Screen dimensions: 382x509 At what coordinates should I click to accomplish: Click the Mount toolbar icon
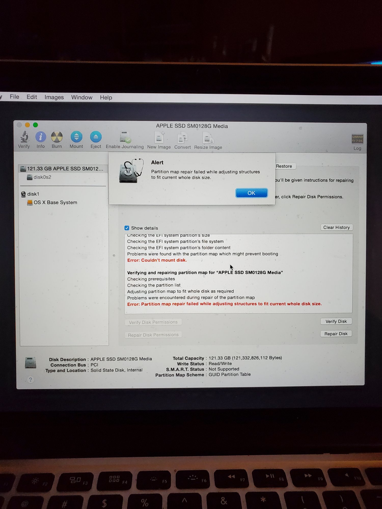point(76,137)
